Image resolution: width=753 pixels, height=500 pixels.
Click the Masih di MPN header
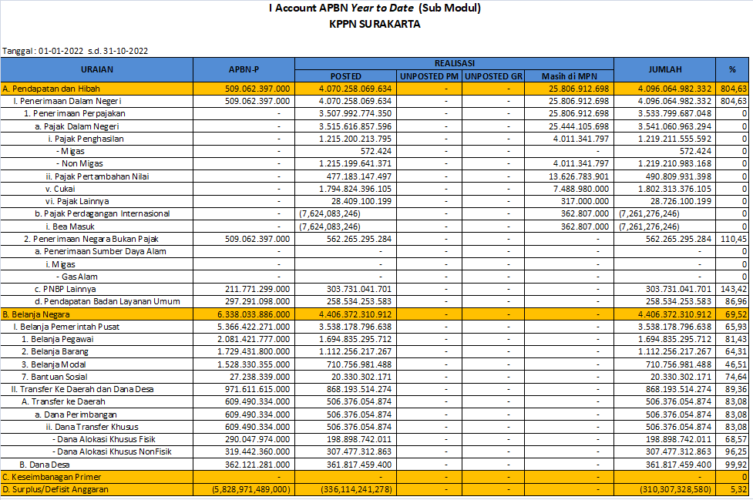coord(569,76)
